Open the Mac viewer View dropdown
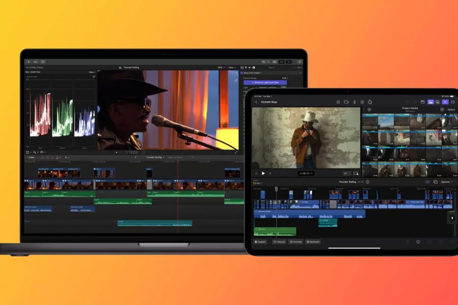The width and height of the screenshot is (458, 305). (x=232, y=68)
